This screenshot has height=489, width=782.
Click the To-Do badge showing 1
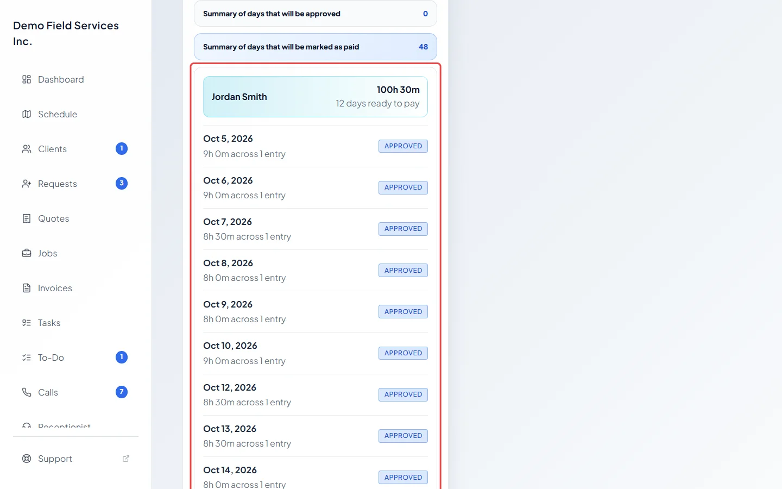pyautogui.click(x=122, y=357)
